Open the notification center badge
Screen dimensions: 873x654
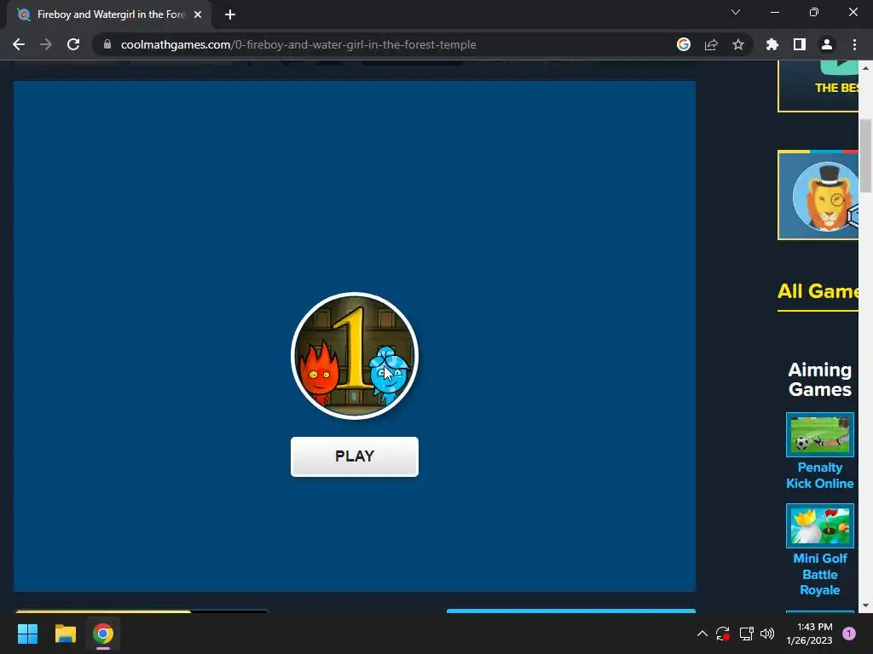coord(849,634)
